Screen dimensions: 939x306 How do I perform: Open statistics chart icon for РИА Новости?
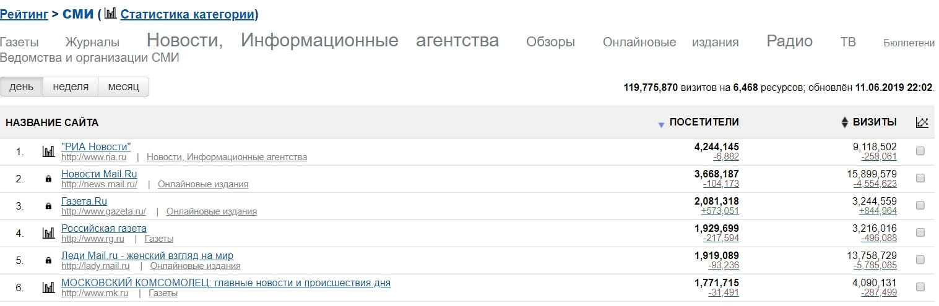(48, 151)
